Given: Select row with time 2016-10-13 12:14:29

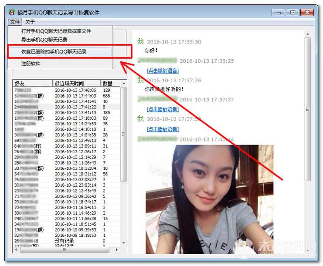Looking at the screenshot, I should click(66, 157).
